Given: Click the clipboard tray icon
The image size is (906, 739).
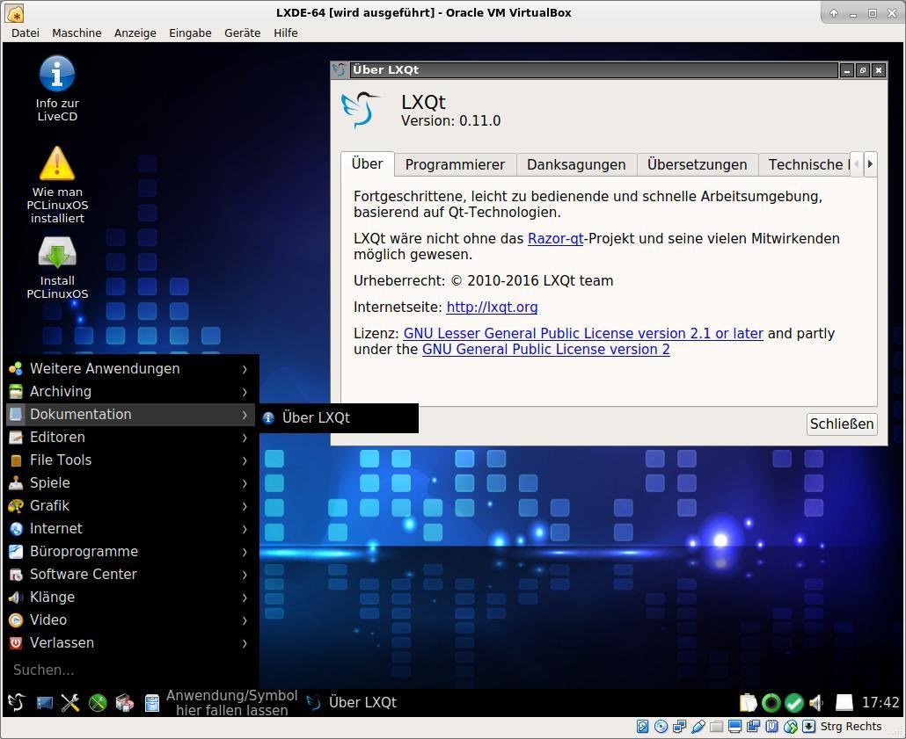Looking at the screenshot, I should (749, 703).
